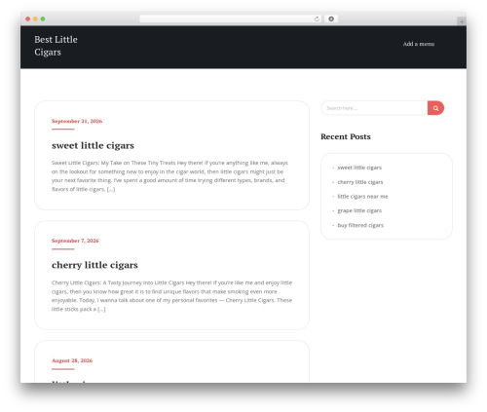Click the excerpt starting 'Cherry Little Cigars: A Tasty'

click(171, 296)
